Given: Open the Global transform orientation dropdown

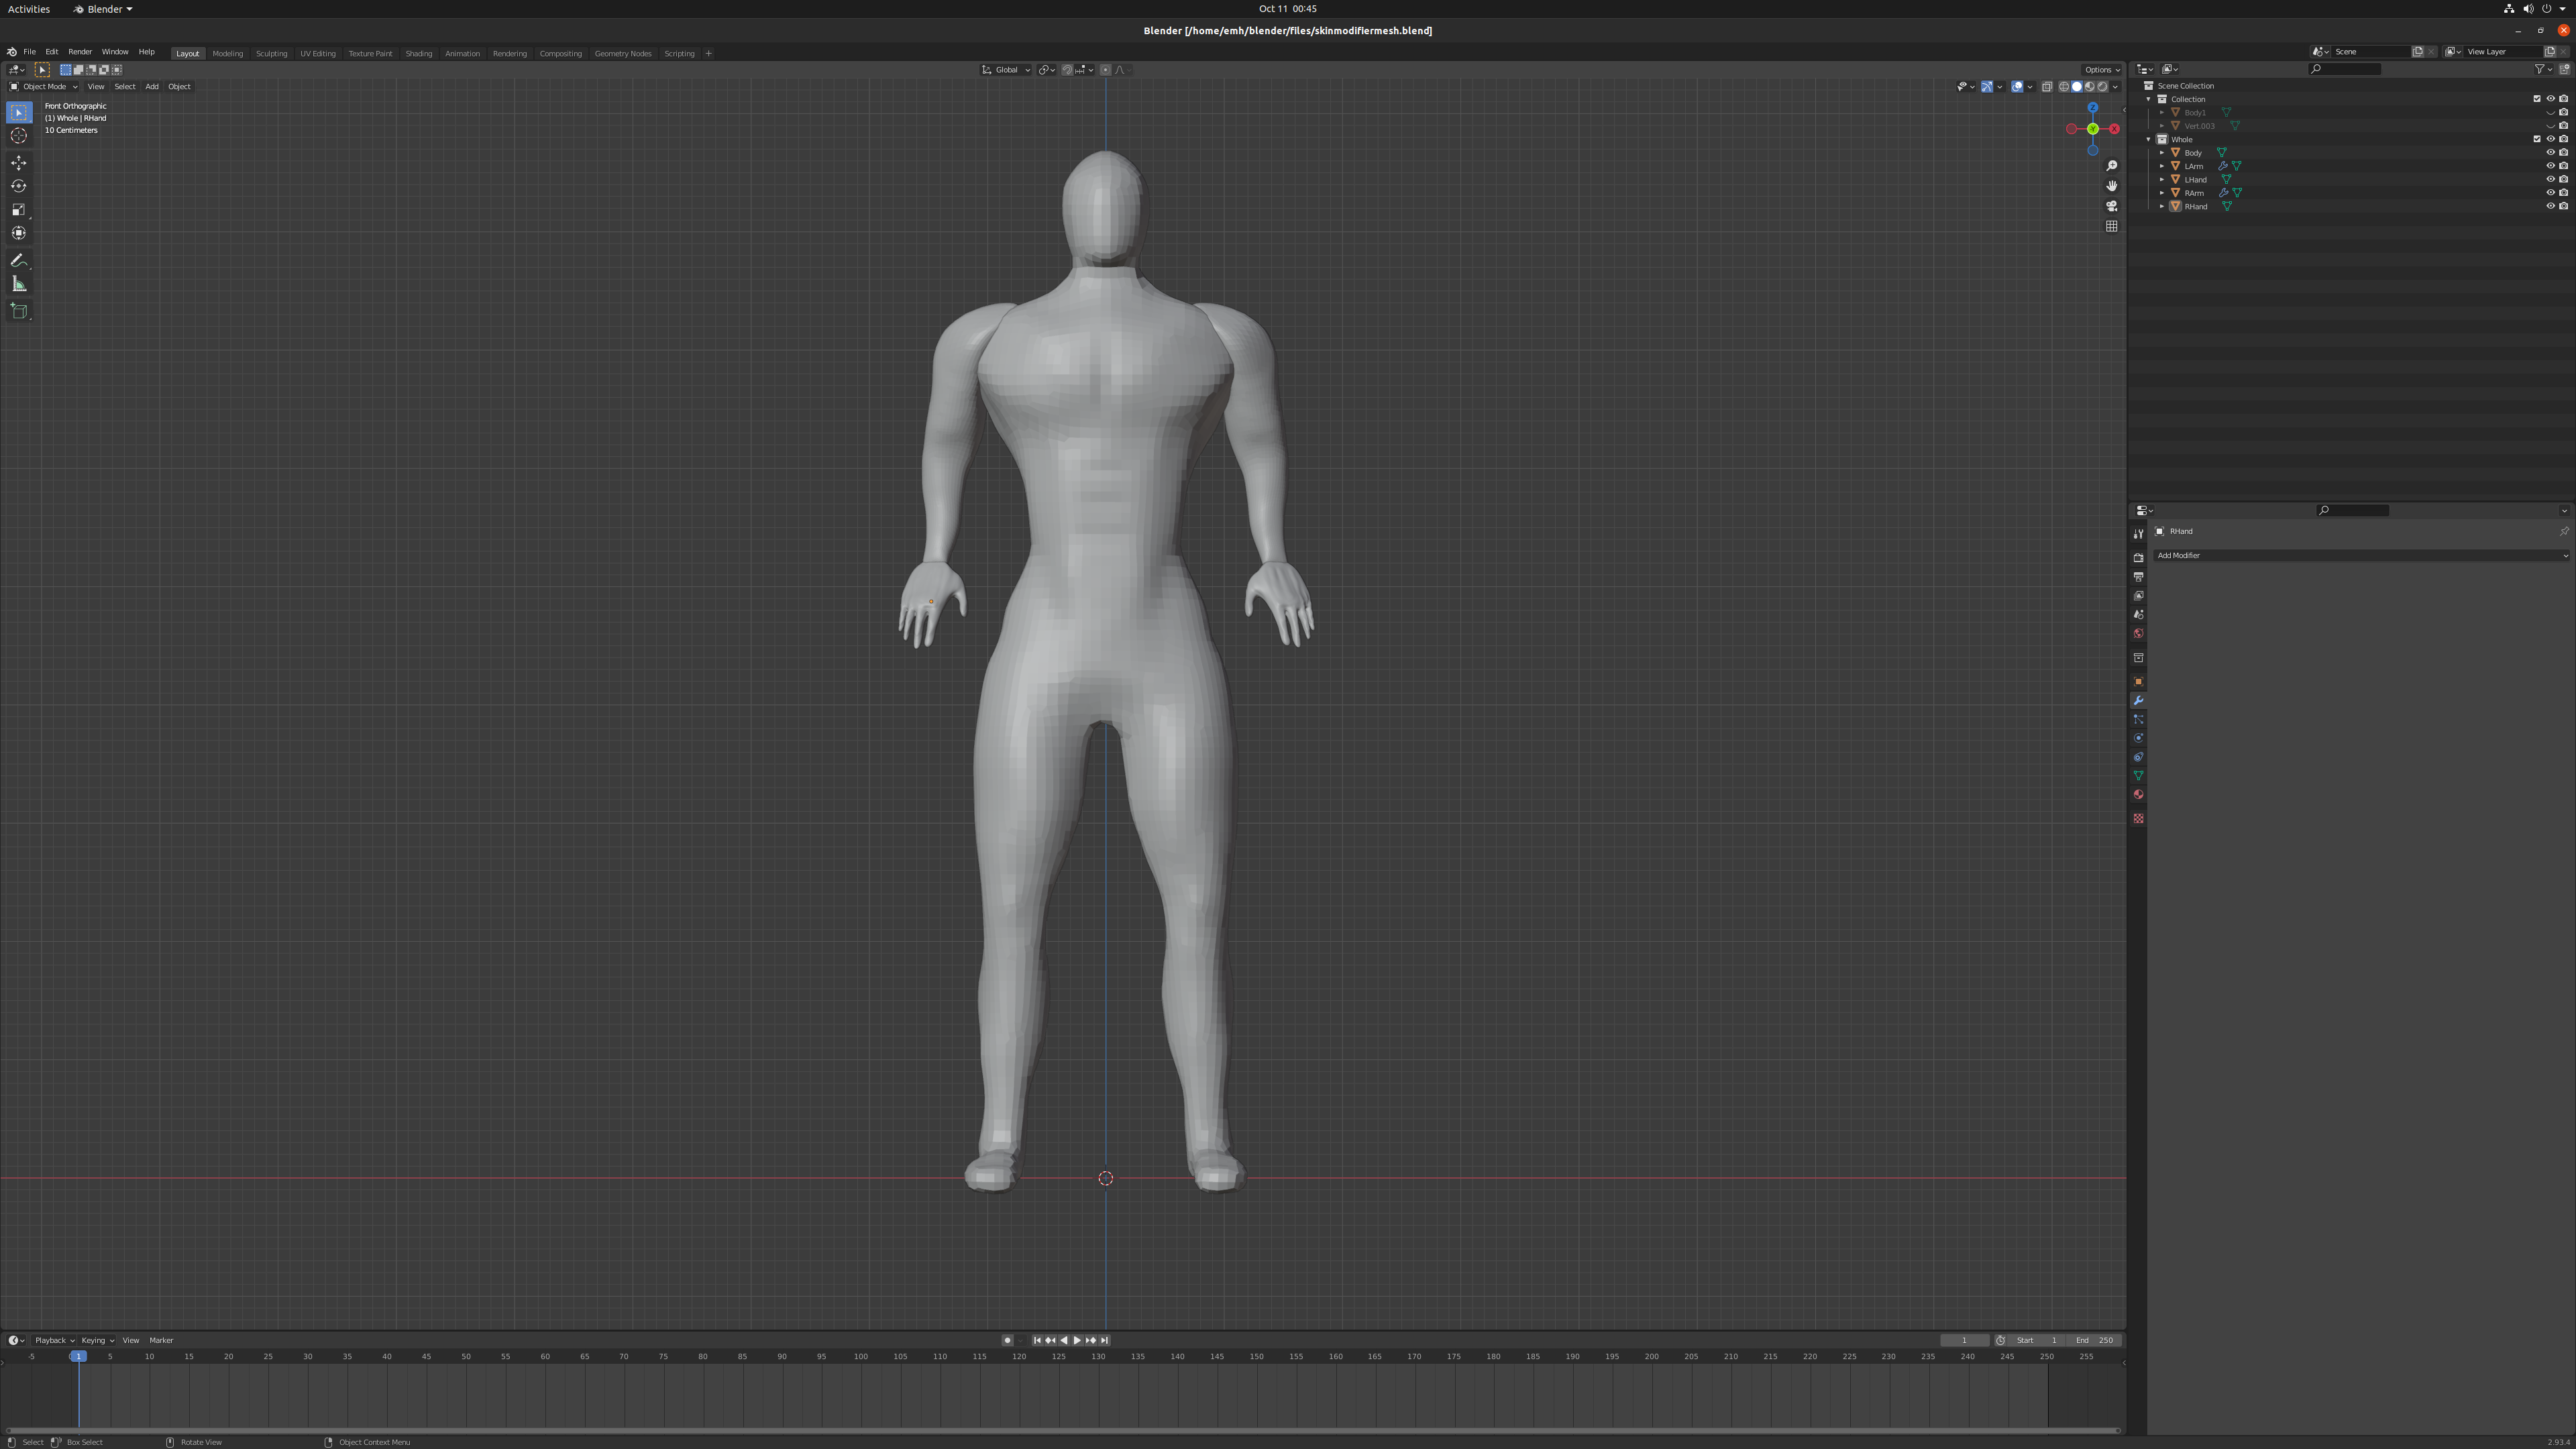Looking at the screenshot, I should point(1006,70).
